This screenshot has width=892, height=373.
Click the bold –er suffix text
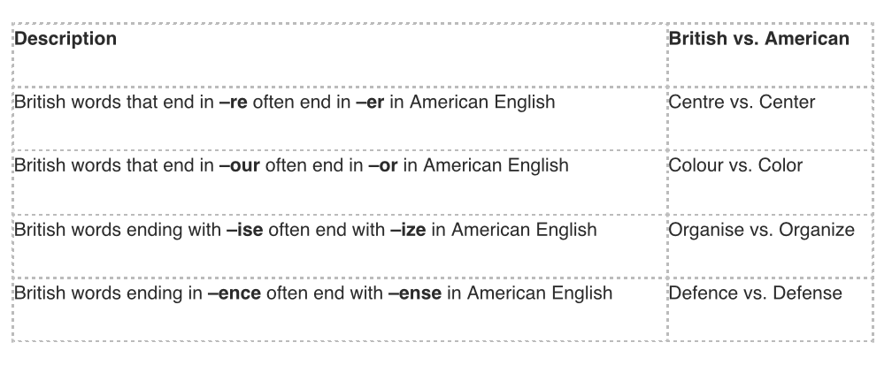(x=369, y=103)
